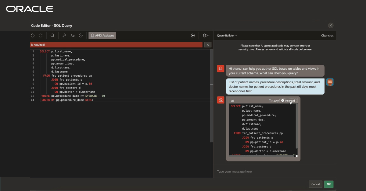Run the query with the play icon
This screenshot has height=191, width=366.
(x=193, y=36)
